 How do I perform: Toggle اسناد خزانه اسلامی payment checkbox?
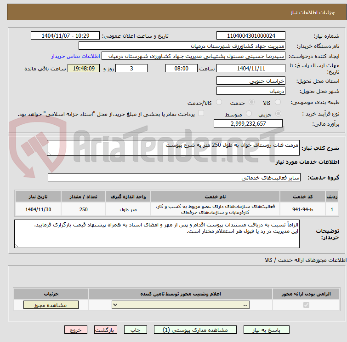tap(201, 113)
